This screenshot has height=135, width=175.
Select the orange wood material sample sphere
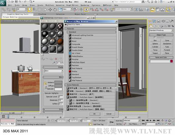(60, 42)
